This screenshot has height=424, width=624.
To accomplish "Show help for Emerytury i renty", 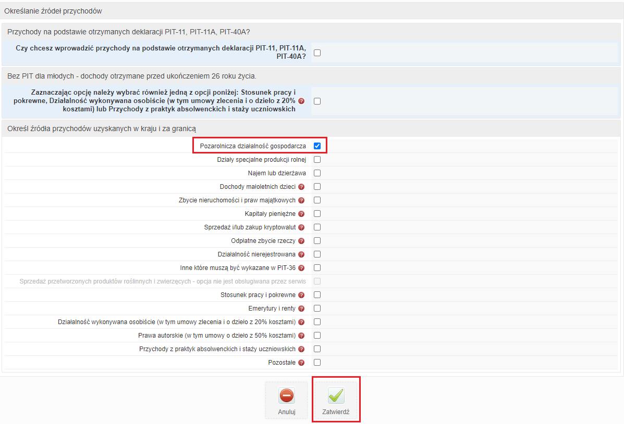I will (x=301, y=308).
